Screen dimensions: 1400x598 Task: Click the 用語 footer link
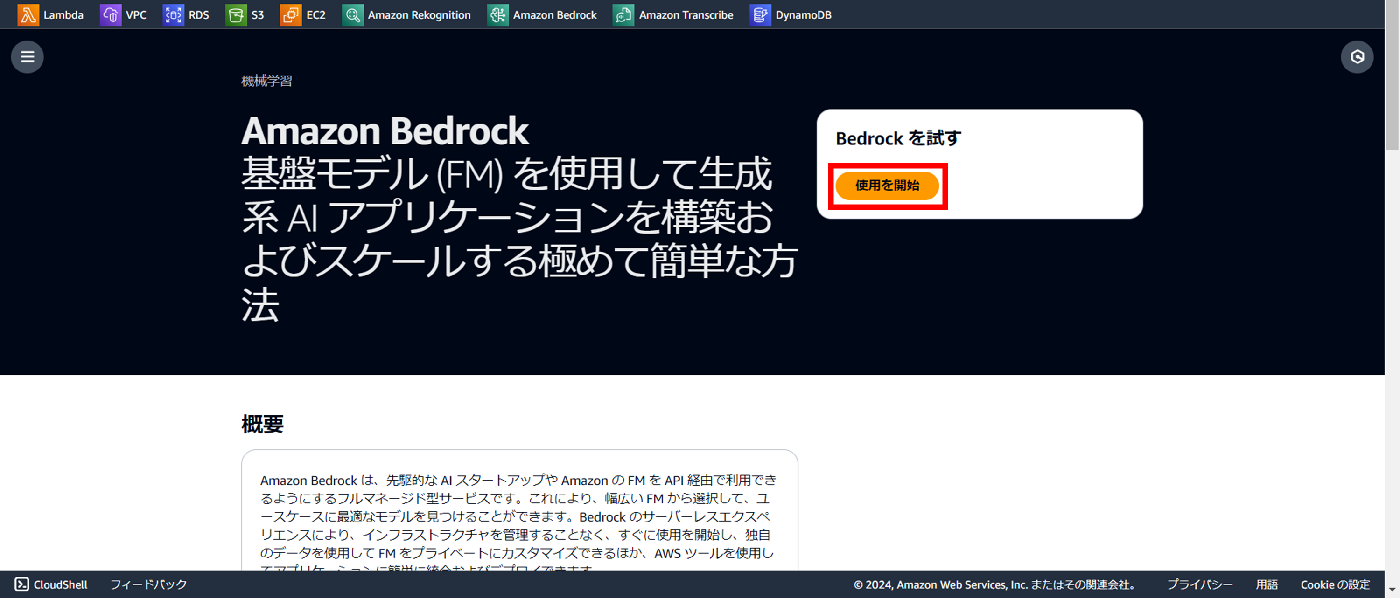[x=1267, y=584]
